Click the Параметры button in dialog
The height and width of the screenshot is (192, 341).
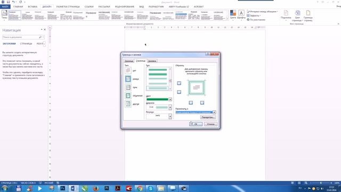tap(208, 117)
